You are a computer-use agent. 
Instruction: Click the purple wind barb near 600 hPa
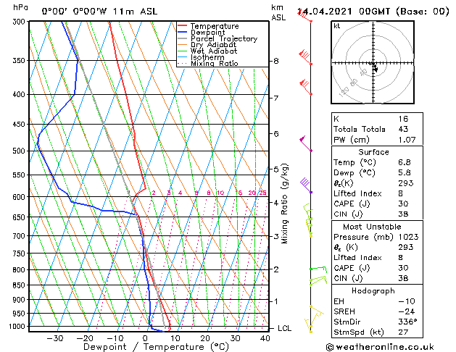click(306, 185)
